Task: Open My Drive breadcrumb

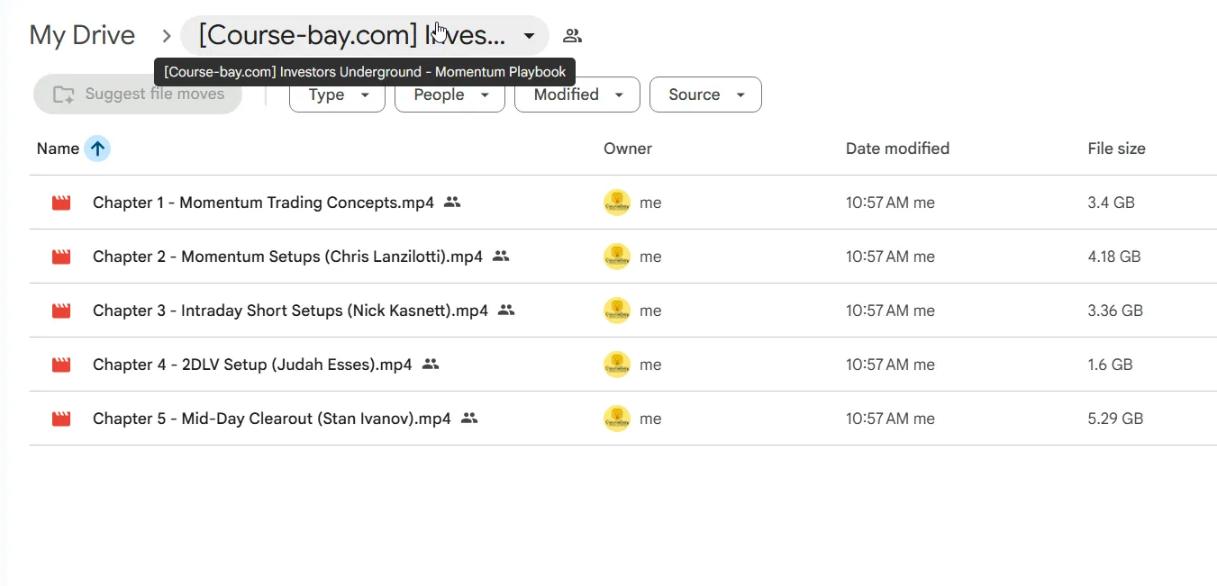Action: click(82, 36)
